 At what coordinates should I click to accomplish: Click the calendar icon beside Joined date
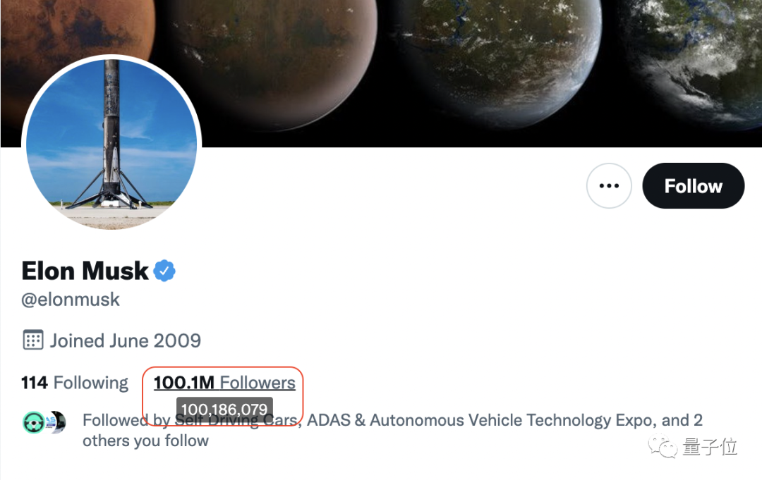coord(32,340)
